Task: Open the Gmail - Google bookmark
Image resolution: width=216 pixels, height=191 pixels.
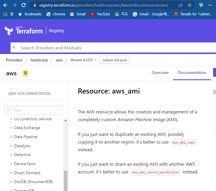Action: click(x=151, y=14)
